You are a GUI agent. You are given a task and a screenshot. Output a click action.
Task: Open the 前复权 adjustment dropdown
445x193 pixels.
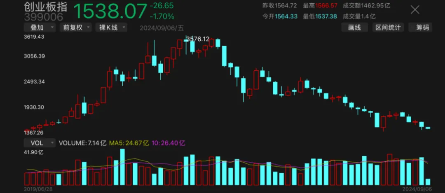[76, 28]
